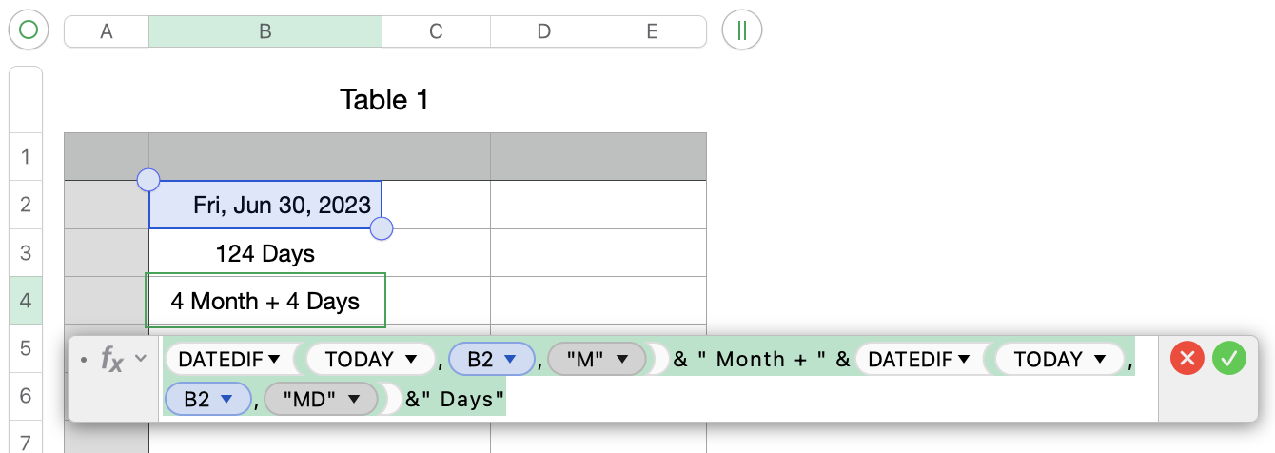This screenshot has width=1275, height=453.
Task: Click the bottom-right selection handle of B2
Action: [x=382, y=228]
